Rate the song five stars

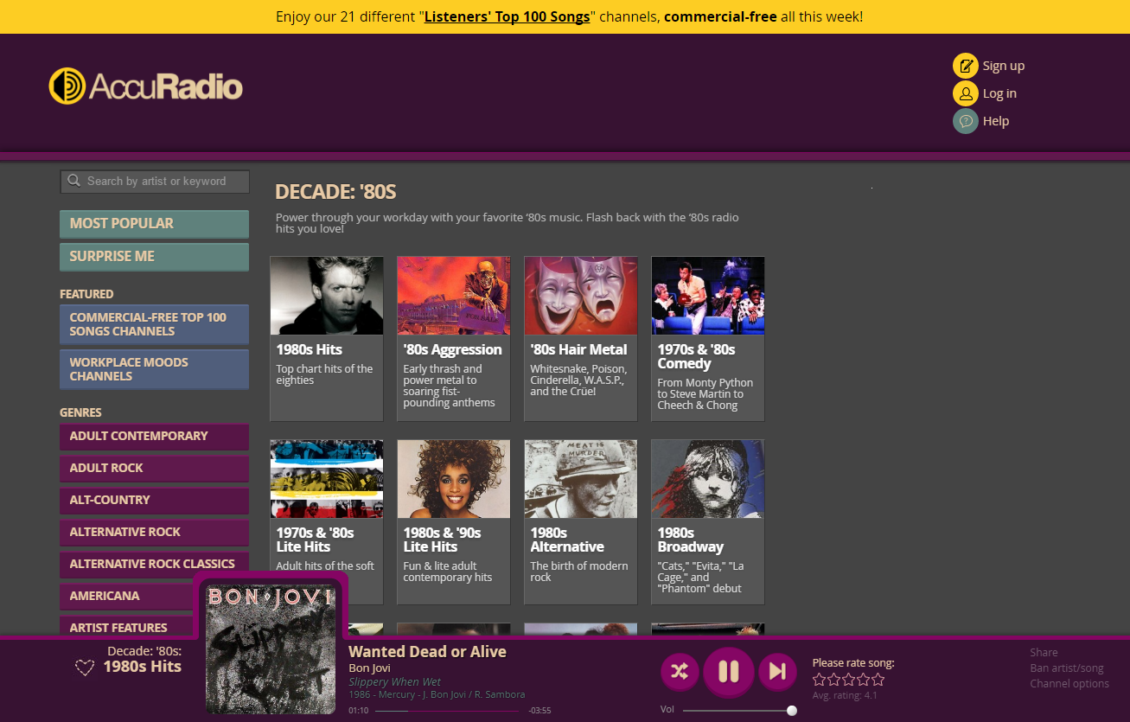[878, 680]
